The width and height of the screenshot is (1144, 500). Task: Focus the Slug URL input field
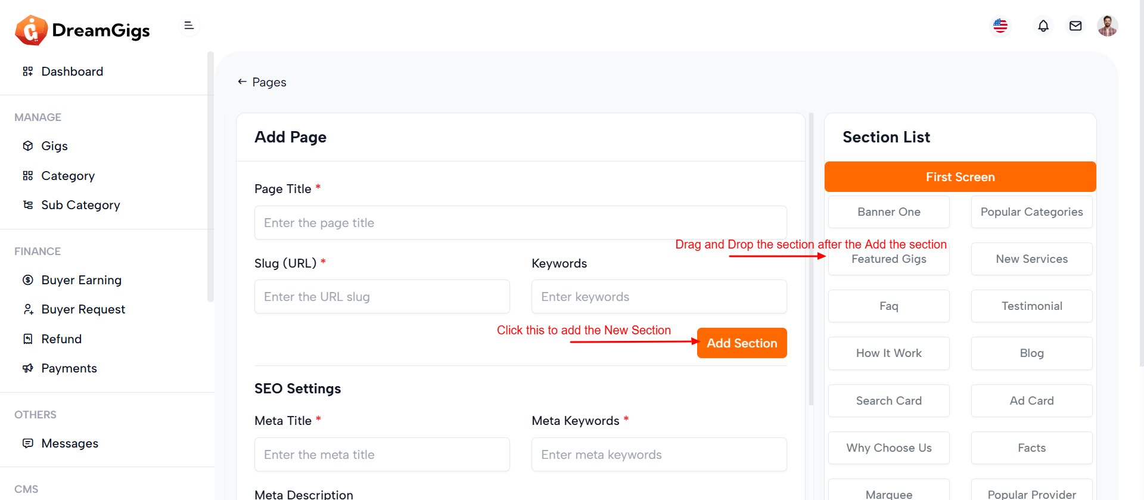(x=382, y=297)
